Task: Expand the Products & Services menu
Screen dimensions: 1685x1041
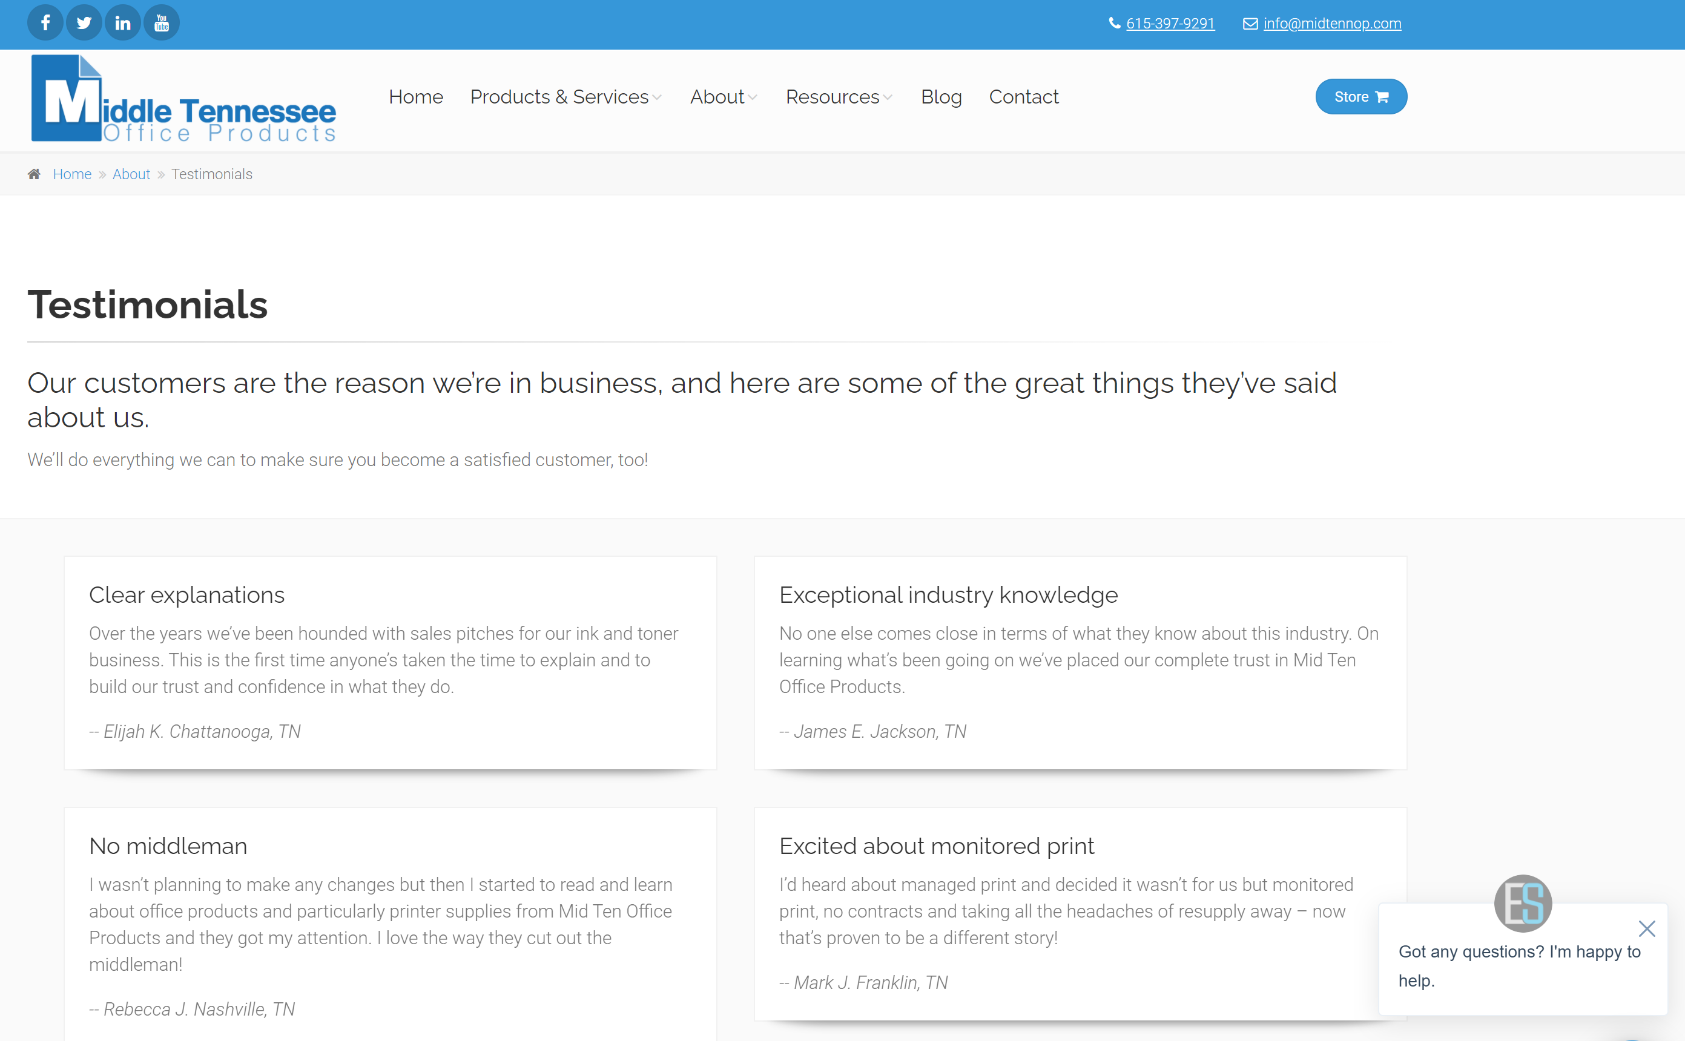Action: click(566, 97)
